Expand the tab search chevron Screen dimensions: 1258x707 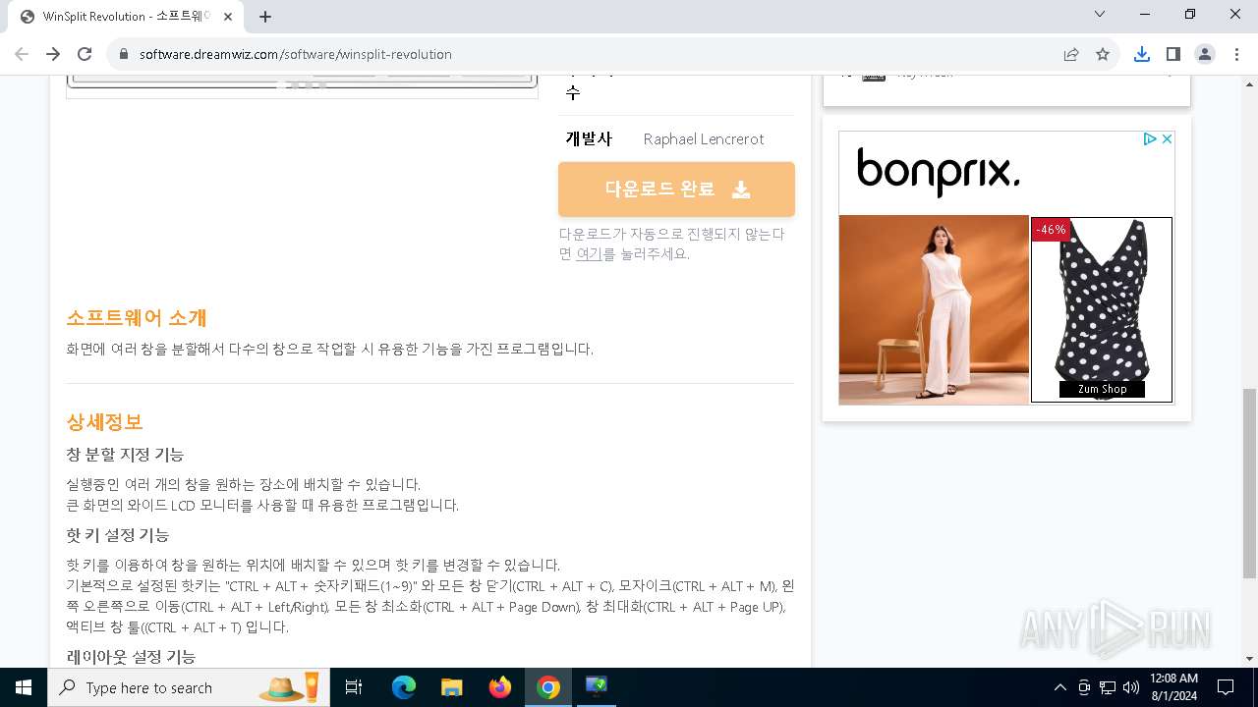(x=1100, y=14)
